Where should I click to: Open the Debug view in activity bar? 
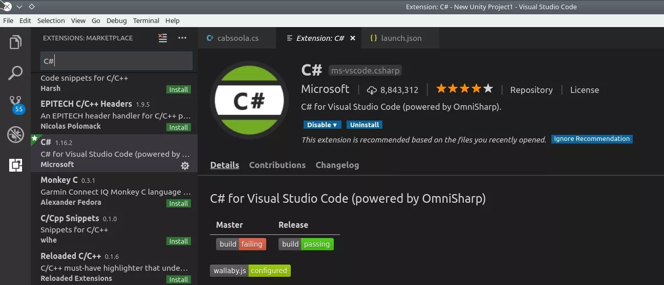(x=15, y=135)
